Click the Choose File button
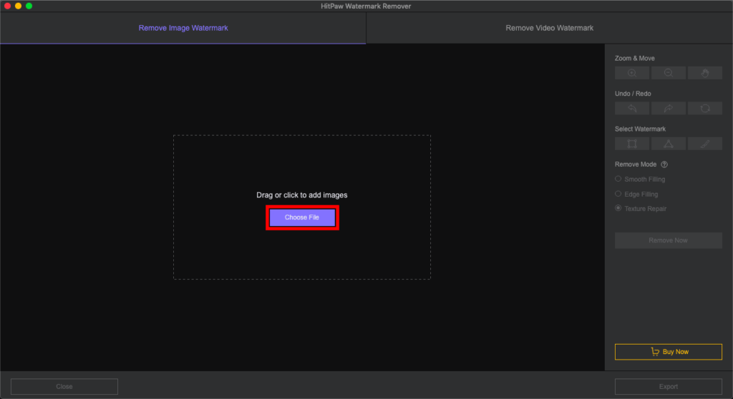This screenshot has height=399, width=733. click(x=302, y=217)
